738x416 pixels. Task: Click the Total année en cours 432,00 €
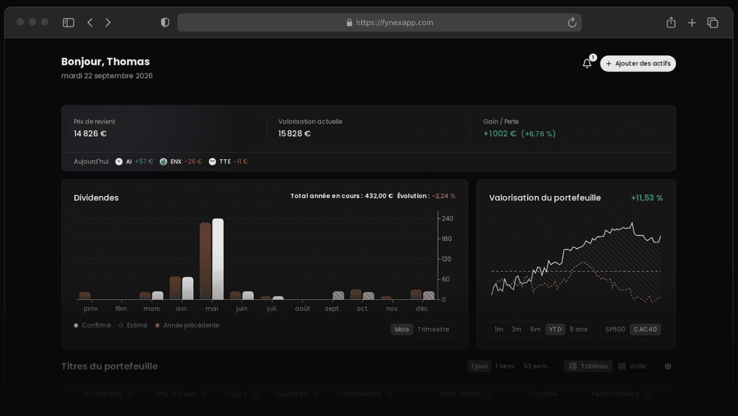point(342,196)
